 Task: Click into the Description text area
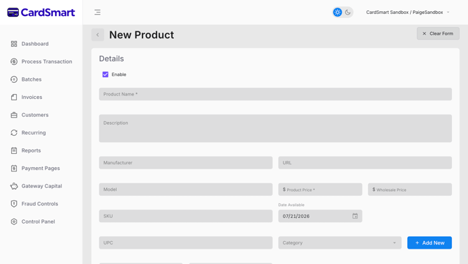click(275, 128)
